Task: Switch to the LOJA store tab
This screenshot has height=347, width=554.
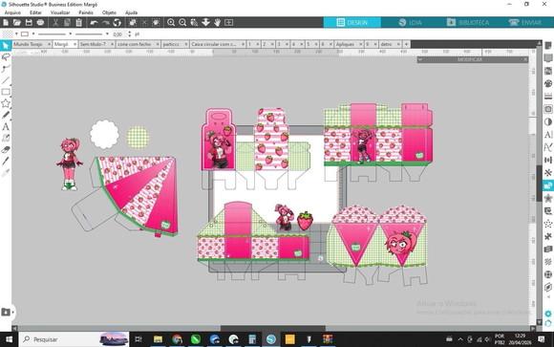Action: [x=410, y=22]
